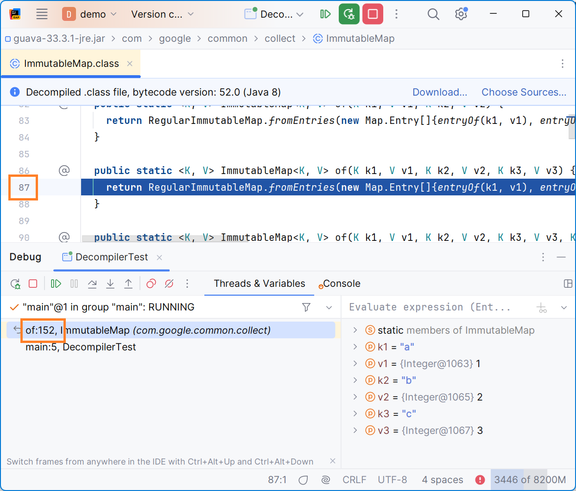The width and height of the screenshot is (576, 491).
Task: Expand static members of ImmutableMap
Action: [355, 330]
